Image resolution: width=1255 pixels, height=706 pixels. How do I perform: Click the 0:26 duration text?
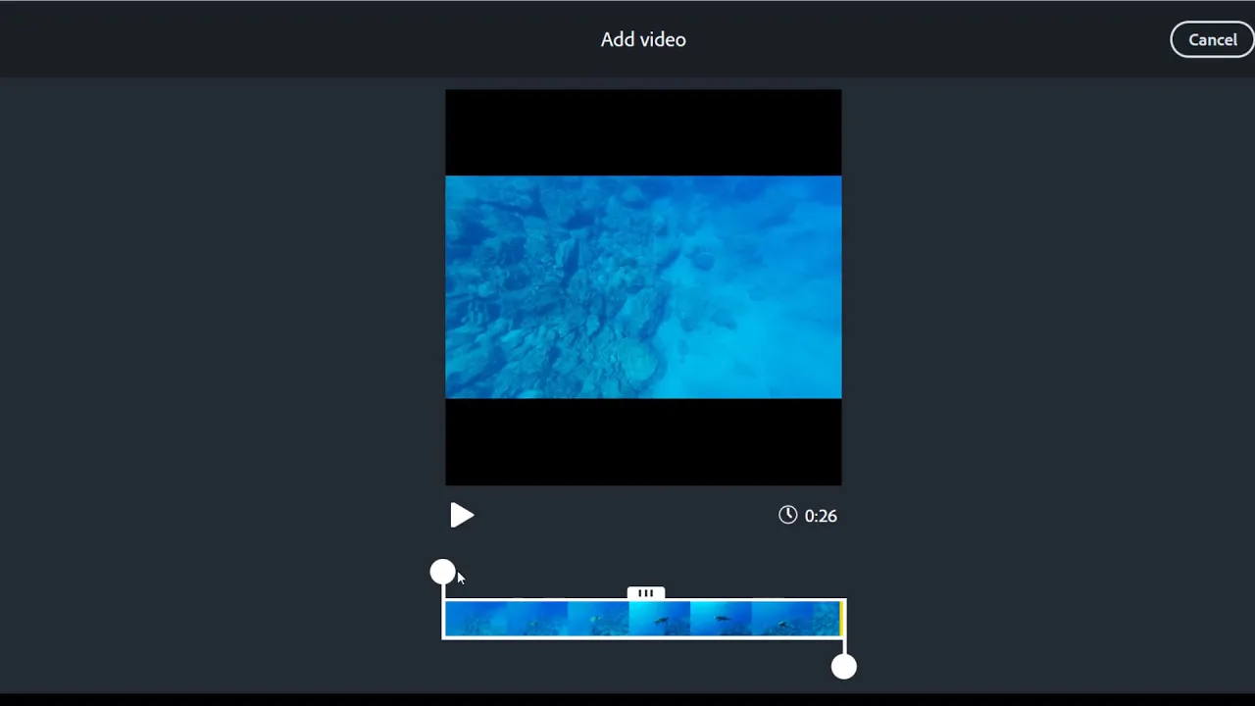pyautogui.click(x=821, y=516)
